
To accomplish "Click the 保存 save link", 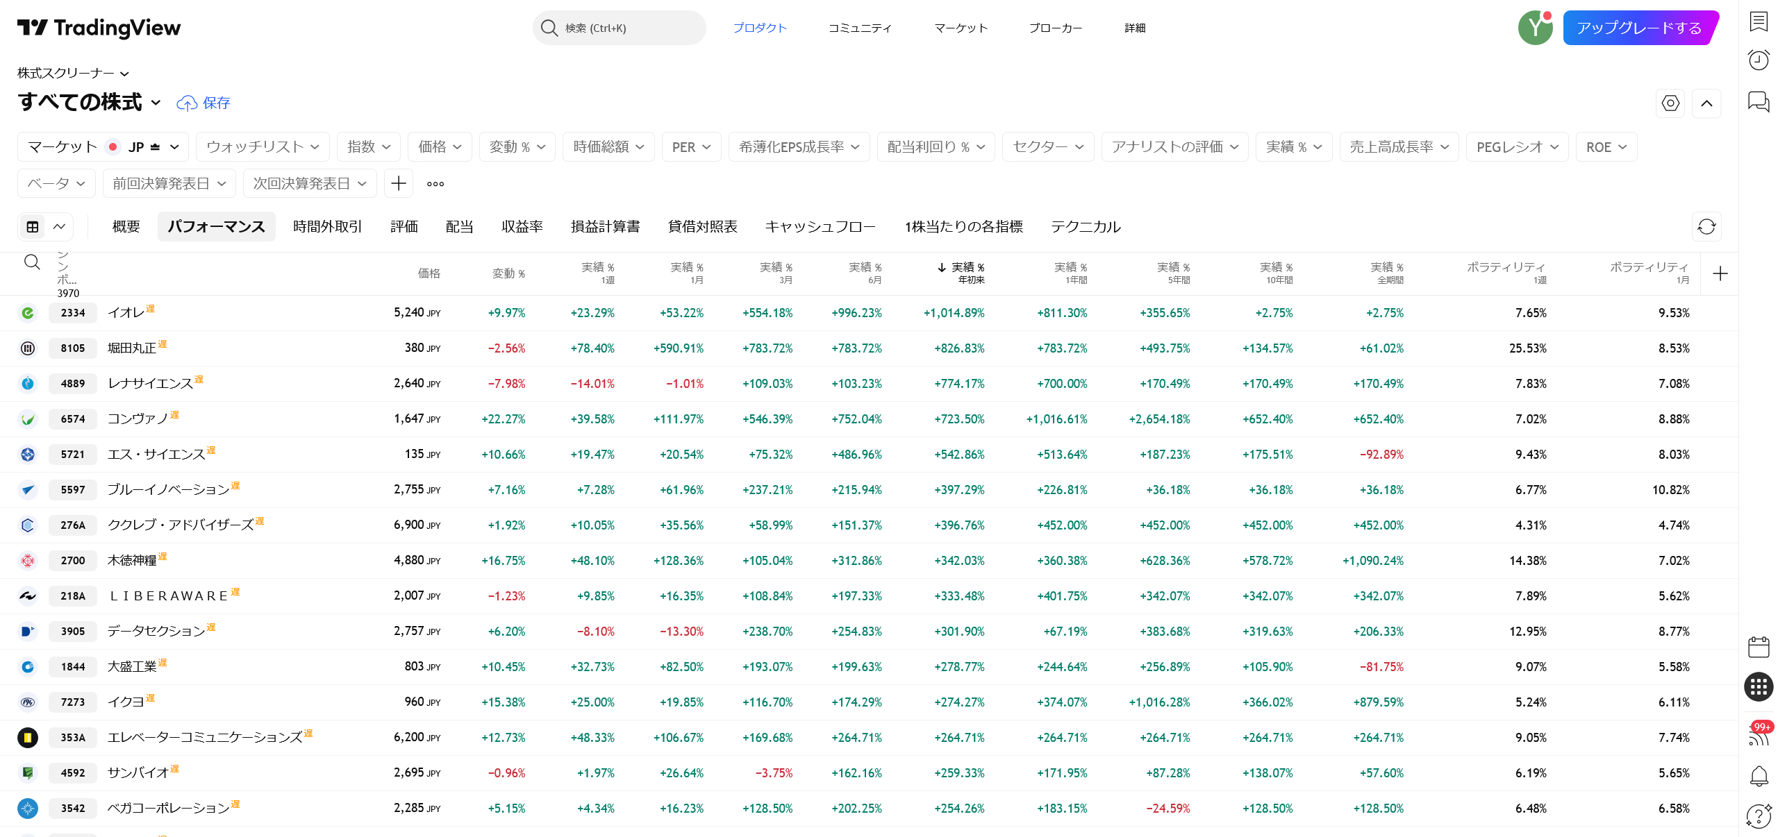I will (x=216, y=103).
